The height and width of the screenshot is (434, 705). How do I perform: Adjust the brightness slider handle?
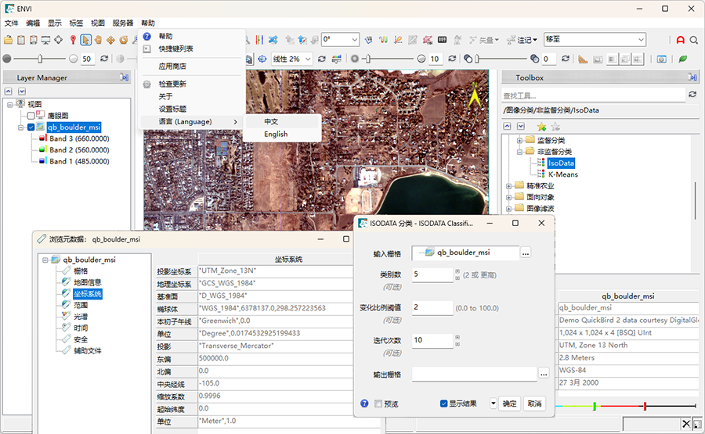pyautogui.click(x=40, y=59)
